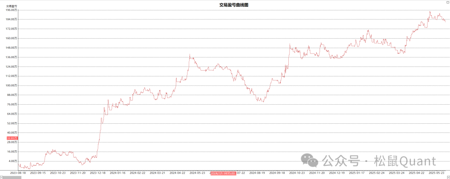Click the 2023-12-18 date label
Image resolution: width=450 pixels, height=179 pixels.
click(x=98, y=173)
